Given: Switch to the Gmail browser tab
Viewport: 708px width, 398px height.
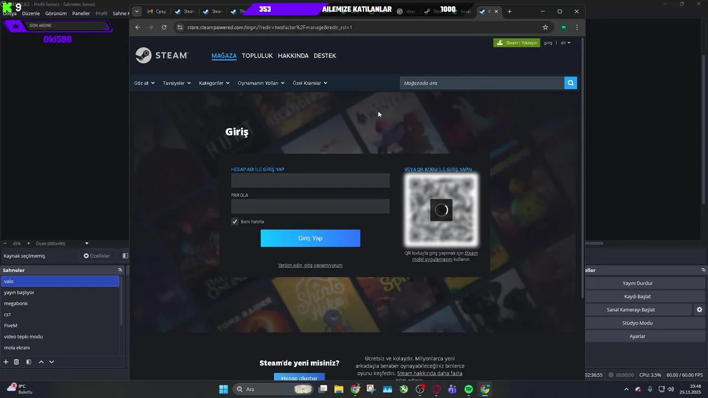Looking at the screenshot, I should pos(157,11).
